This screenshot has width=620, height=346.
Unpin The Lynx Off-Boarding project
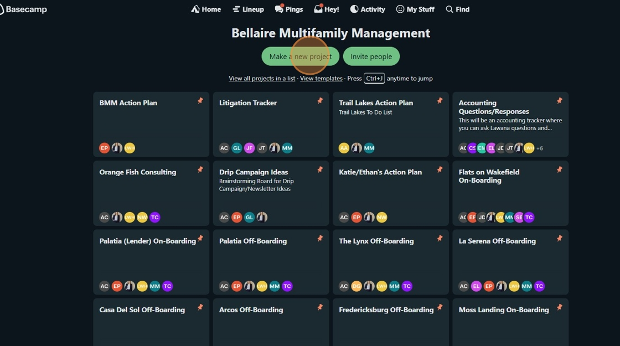(x=440, y=239)
